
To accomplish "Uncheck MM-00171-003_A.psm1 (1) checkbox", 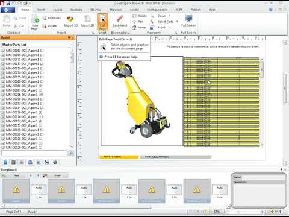I will pyautogui.click(x=3, y=60).
